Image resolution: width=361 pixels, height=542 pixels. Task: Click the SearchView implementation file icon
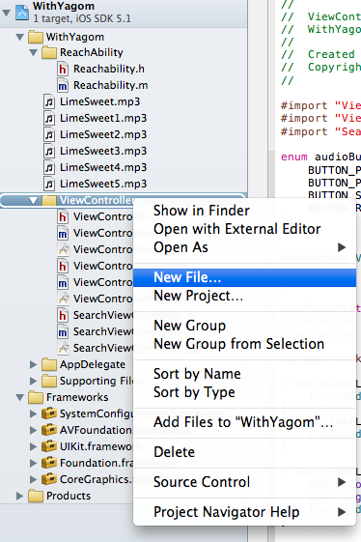[x=63, y=331]
